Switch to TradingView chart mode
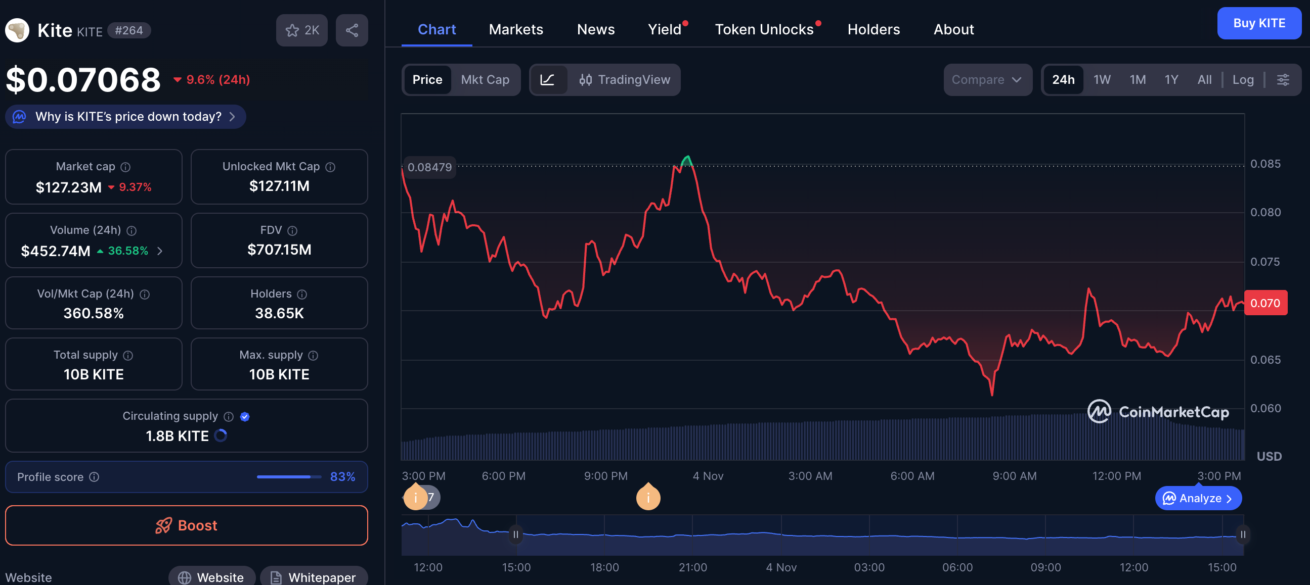1310x585 pixels. coord(625,80)
